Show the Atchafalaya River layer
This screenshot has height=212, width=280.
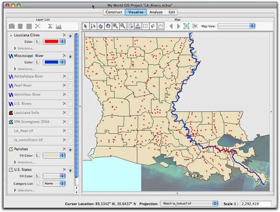coord(70,77)
